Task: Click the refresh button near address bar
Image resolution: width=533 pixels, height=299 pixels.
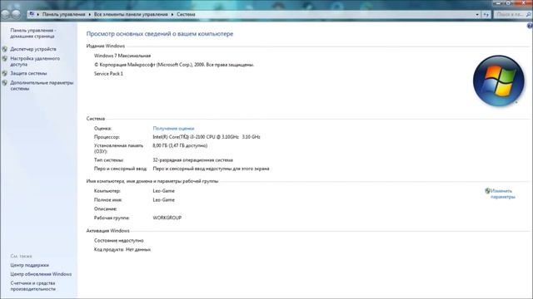Action: [486, 15]
